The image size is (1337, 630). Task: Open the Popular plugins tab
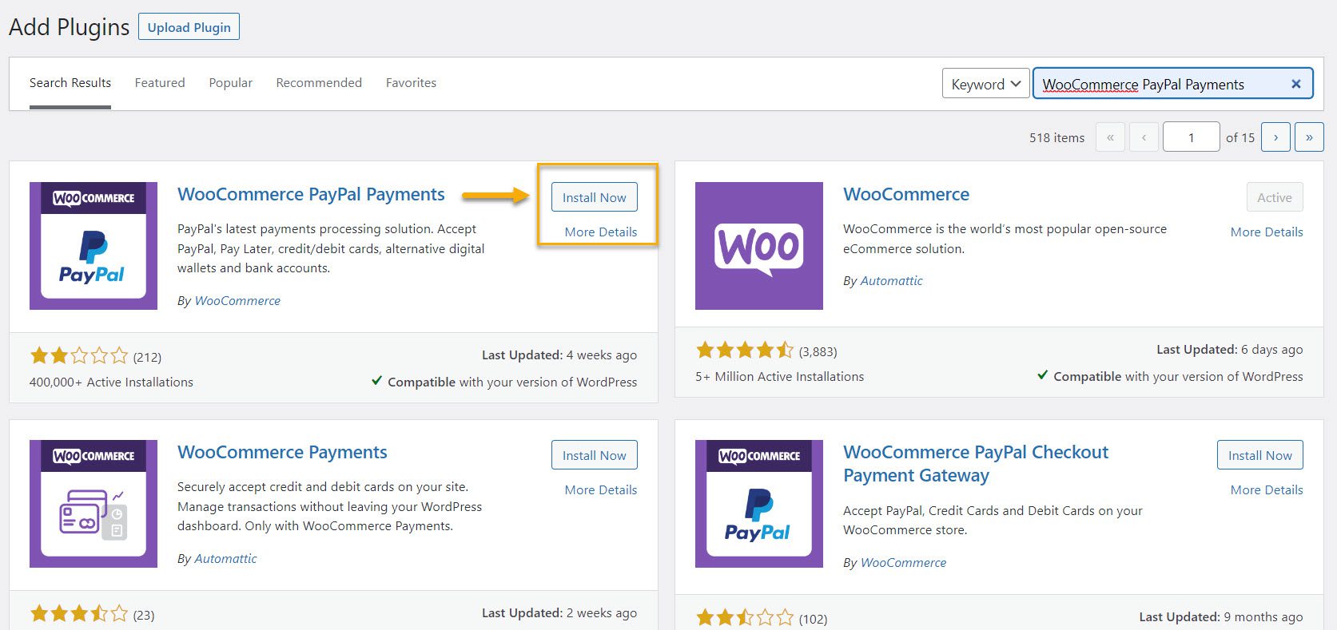coord(231,83)
